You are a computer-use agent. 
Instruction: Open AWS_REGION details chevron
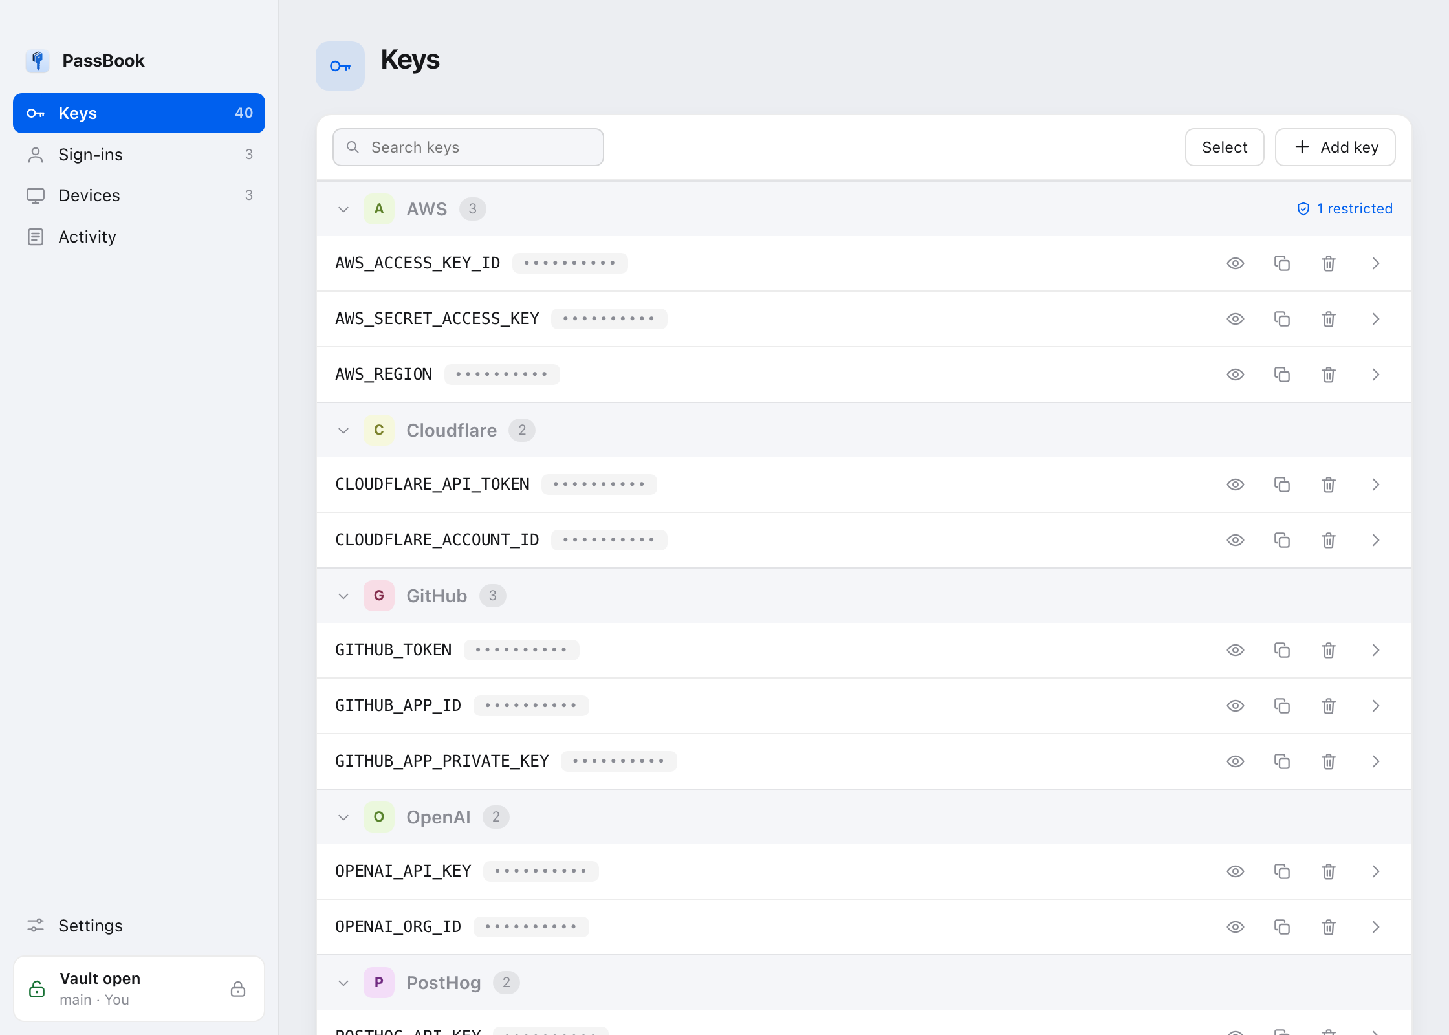click(x=1375, y=375)
